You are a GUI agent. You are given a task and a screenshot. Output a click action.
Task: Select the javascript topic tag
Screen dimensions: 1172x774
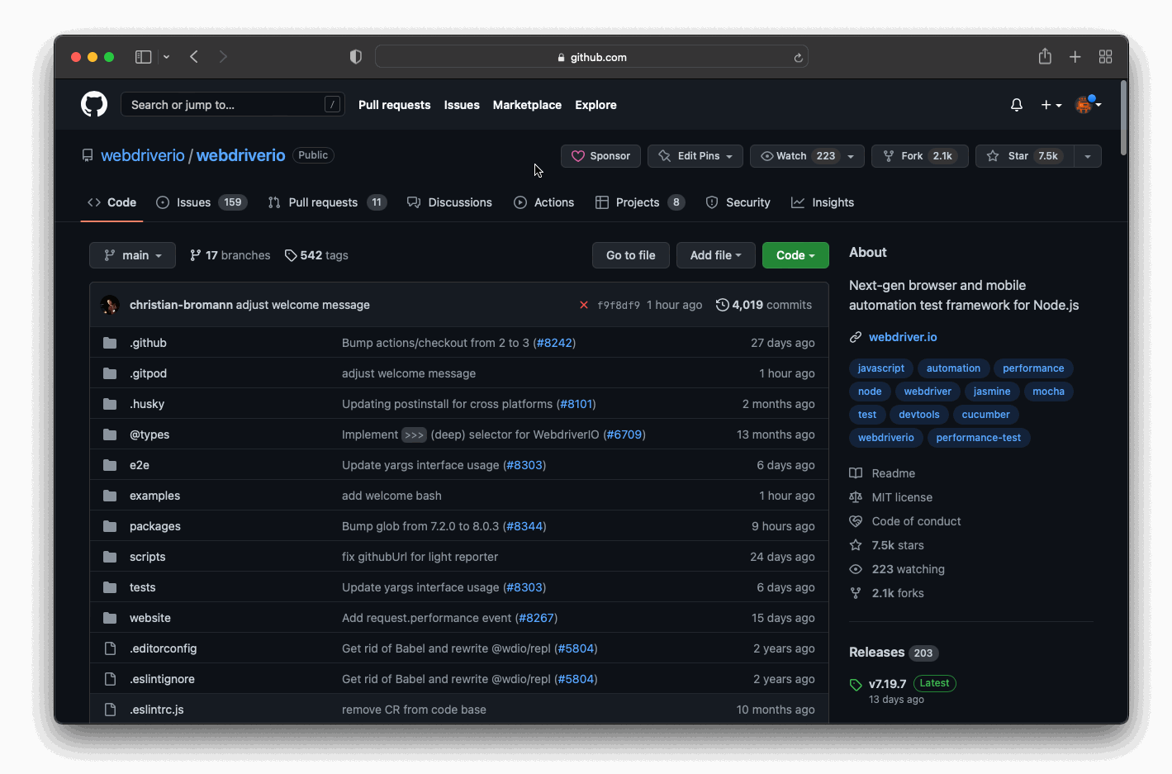click(880, 368)
